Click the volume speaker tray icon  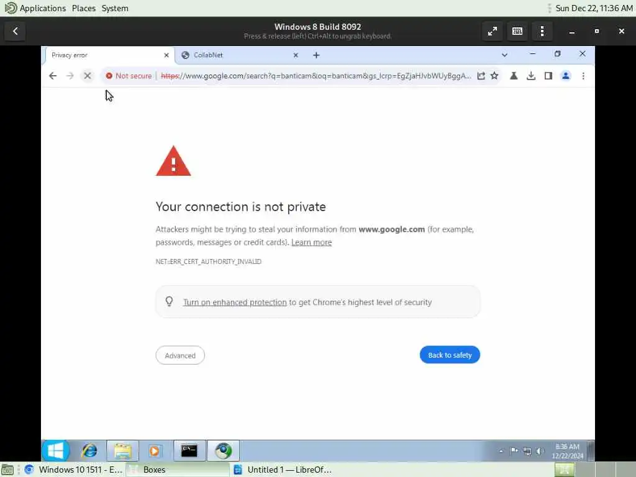pyautogui.click(x=540, y=451)
